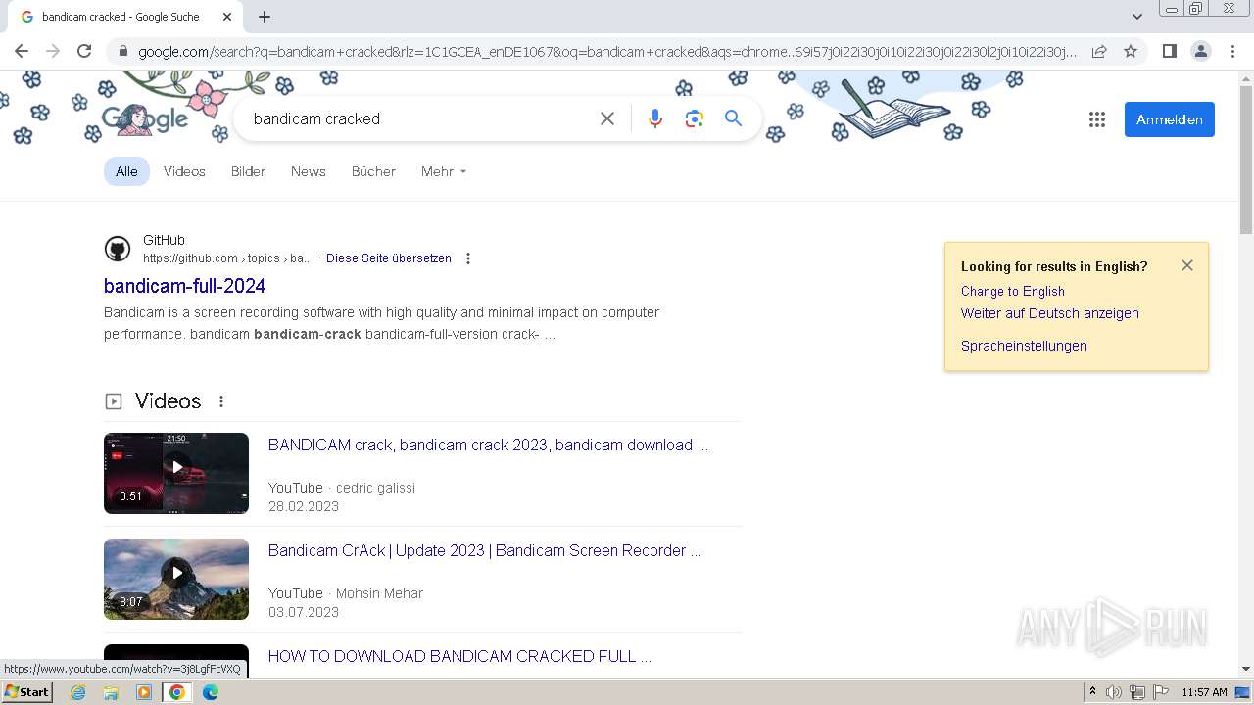Click the Chrome taskbar icon

pos(177,692)
